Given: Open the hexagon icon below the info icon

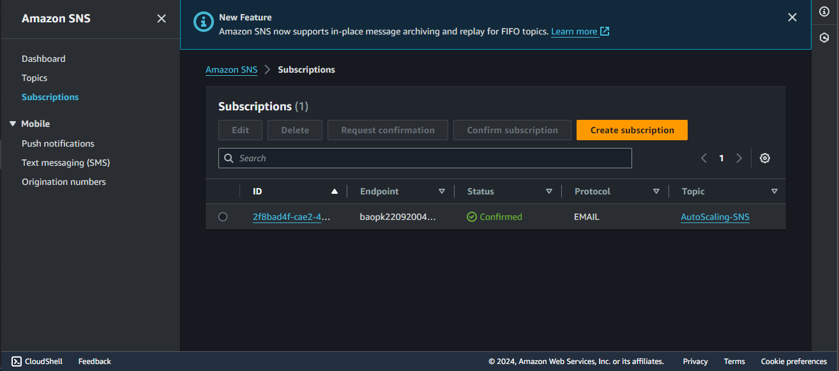Looking at the screenshot, I should point(824,38).
